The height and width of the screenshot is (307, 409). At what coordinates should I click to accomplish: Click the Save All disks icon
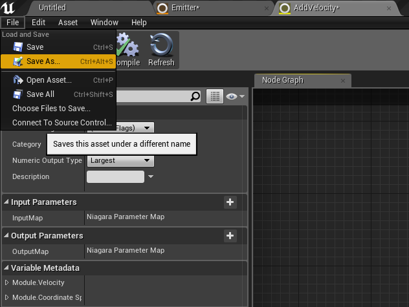(x=18, y=94)
